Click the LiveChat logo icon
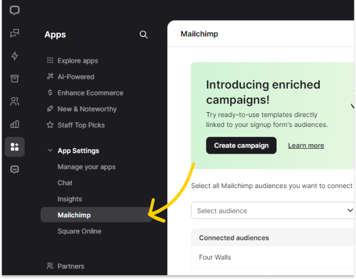 coord(15,10)
